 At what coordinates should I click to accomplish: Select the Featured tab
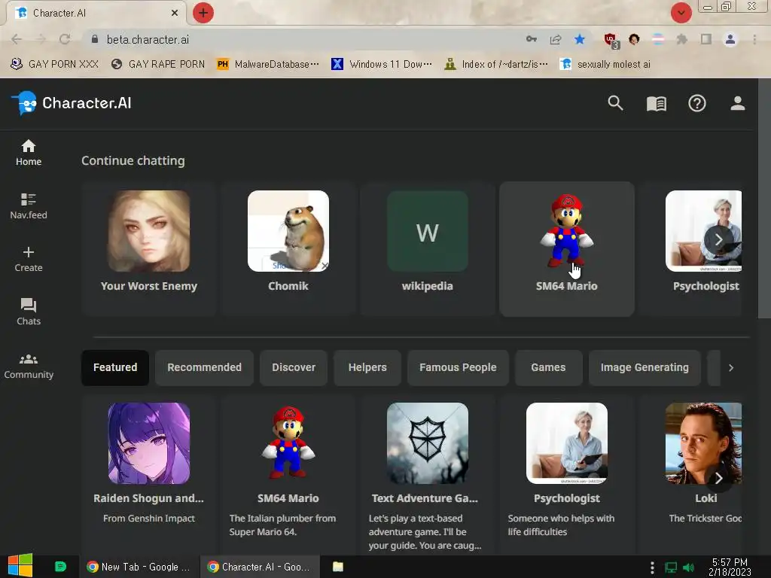tap(115, 367)
